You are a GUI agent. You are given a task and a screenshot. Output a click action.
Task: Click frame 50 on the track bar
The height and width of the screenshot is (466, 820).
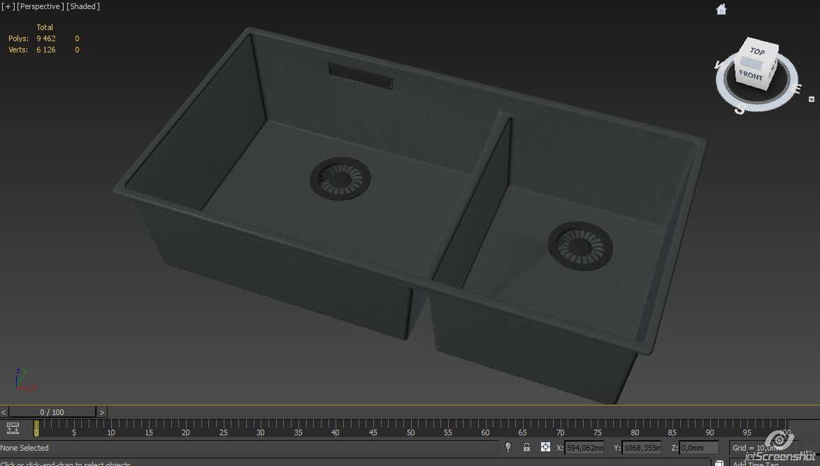pyautogui.click(x=410, y=432)
